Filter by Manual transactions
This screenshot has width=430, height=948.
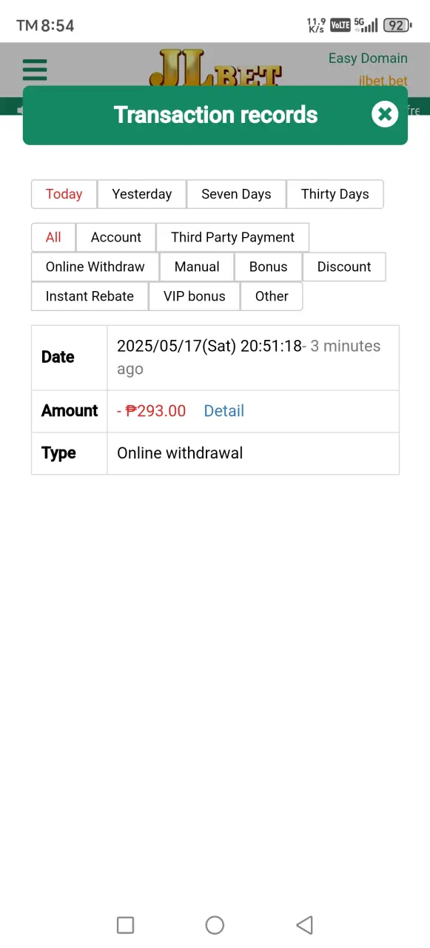(x=197, y=267)
